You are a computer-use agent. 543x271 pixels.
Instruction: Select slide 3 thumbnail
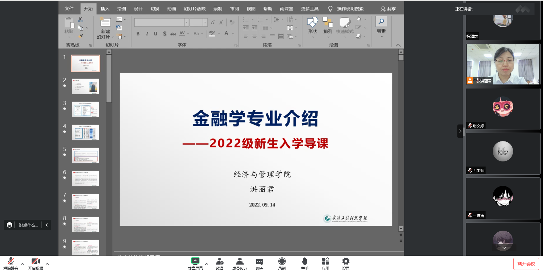click(85, 110)
